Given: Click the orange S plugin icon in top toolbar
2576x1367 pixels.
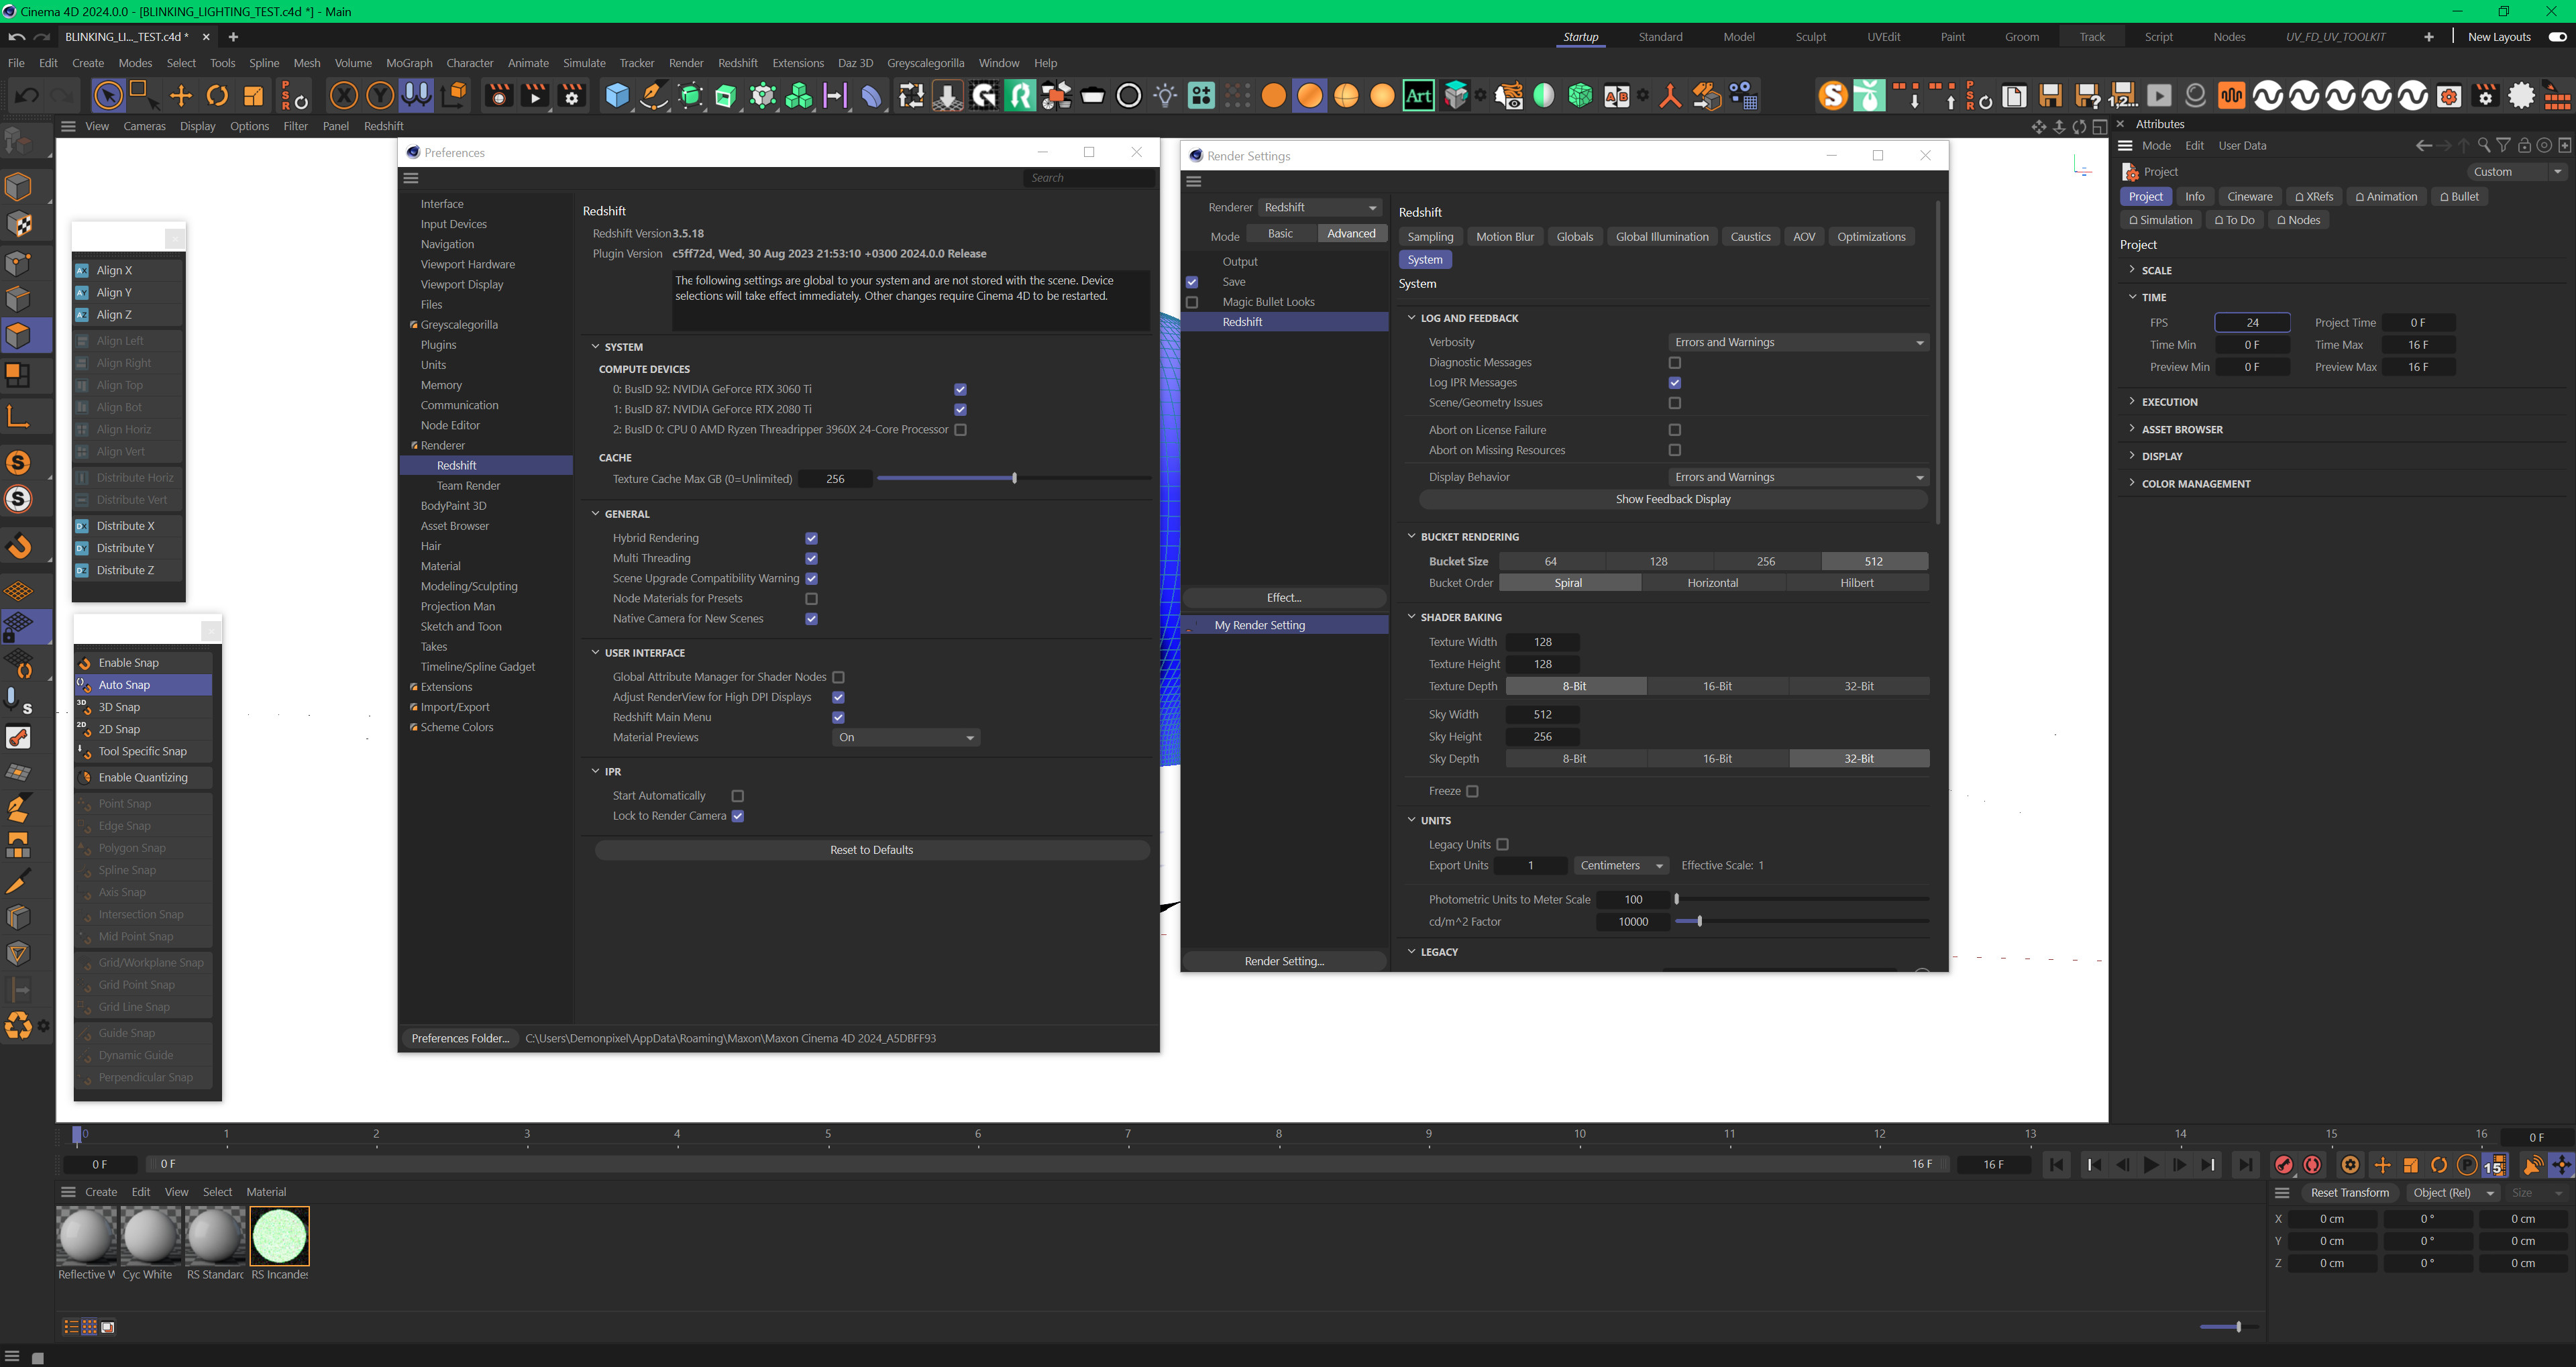Looking at the screenshot, I should [1833, 96].
